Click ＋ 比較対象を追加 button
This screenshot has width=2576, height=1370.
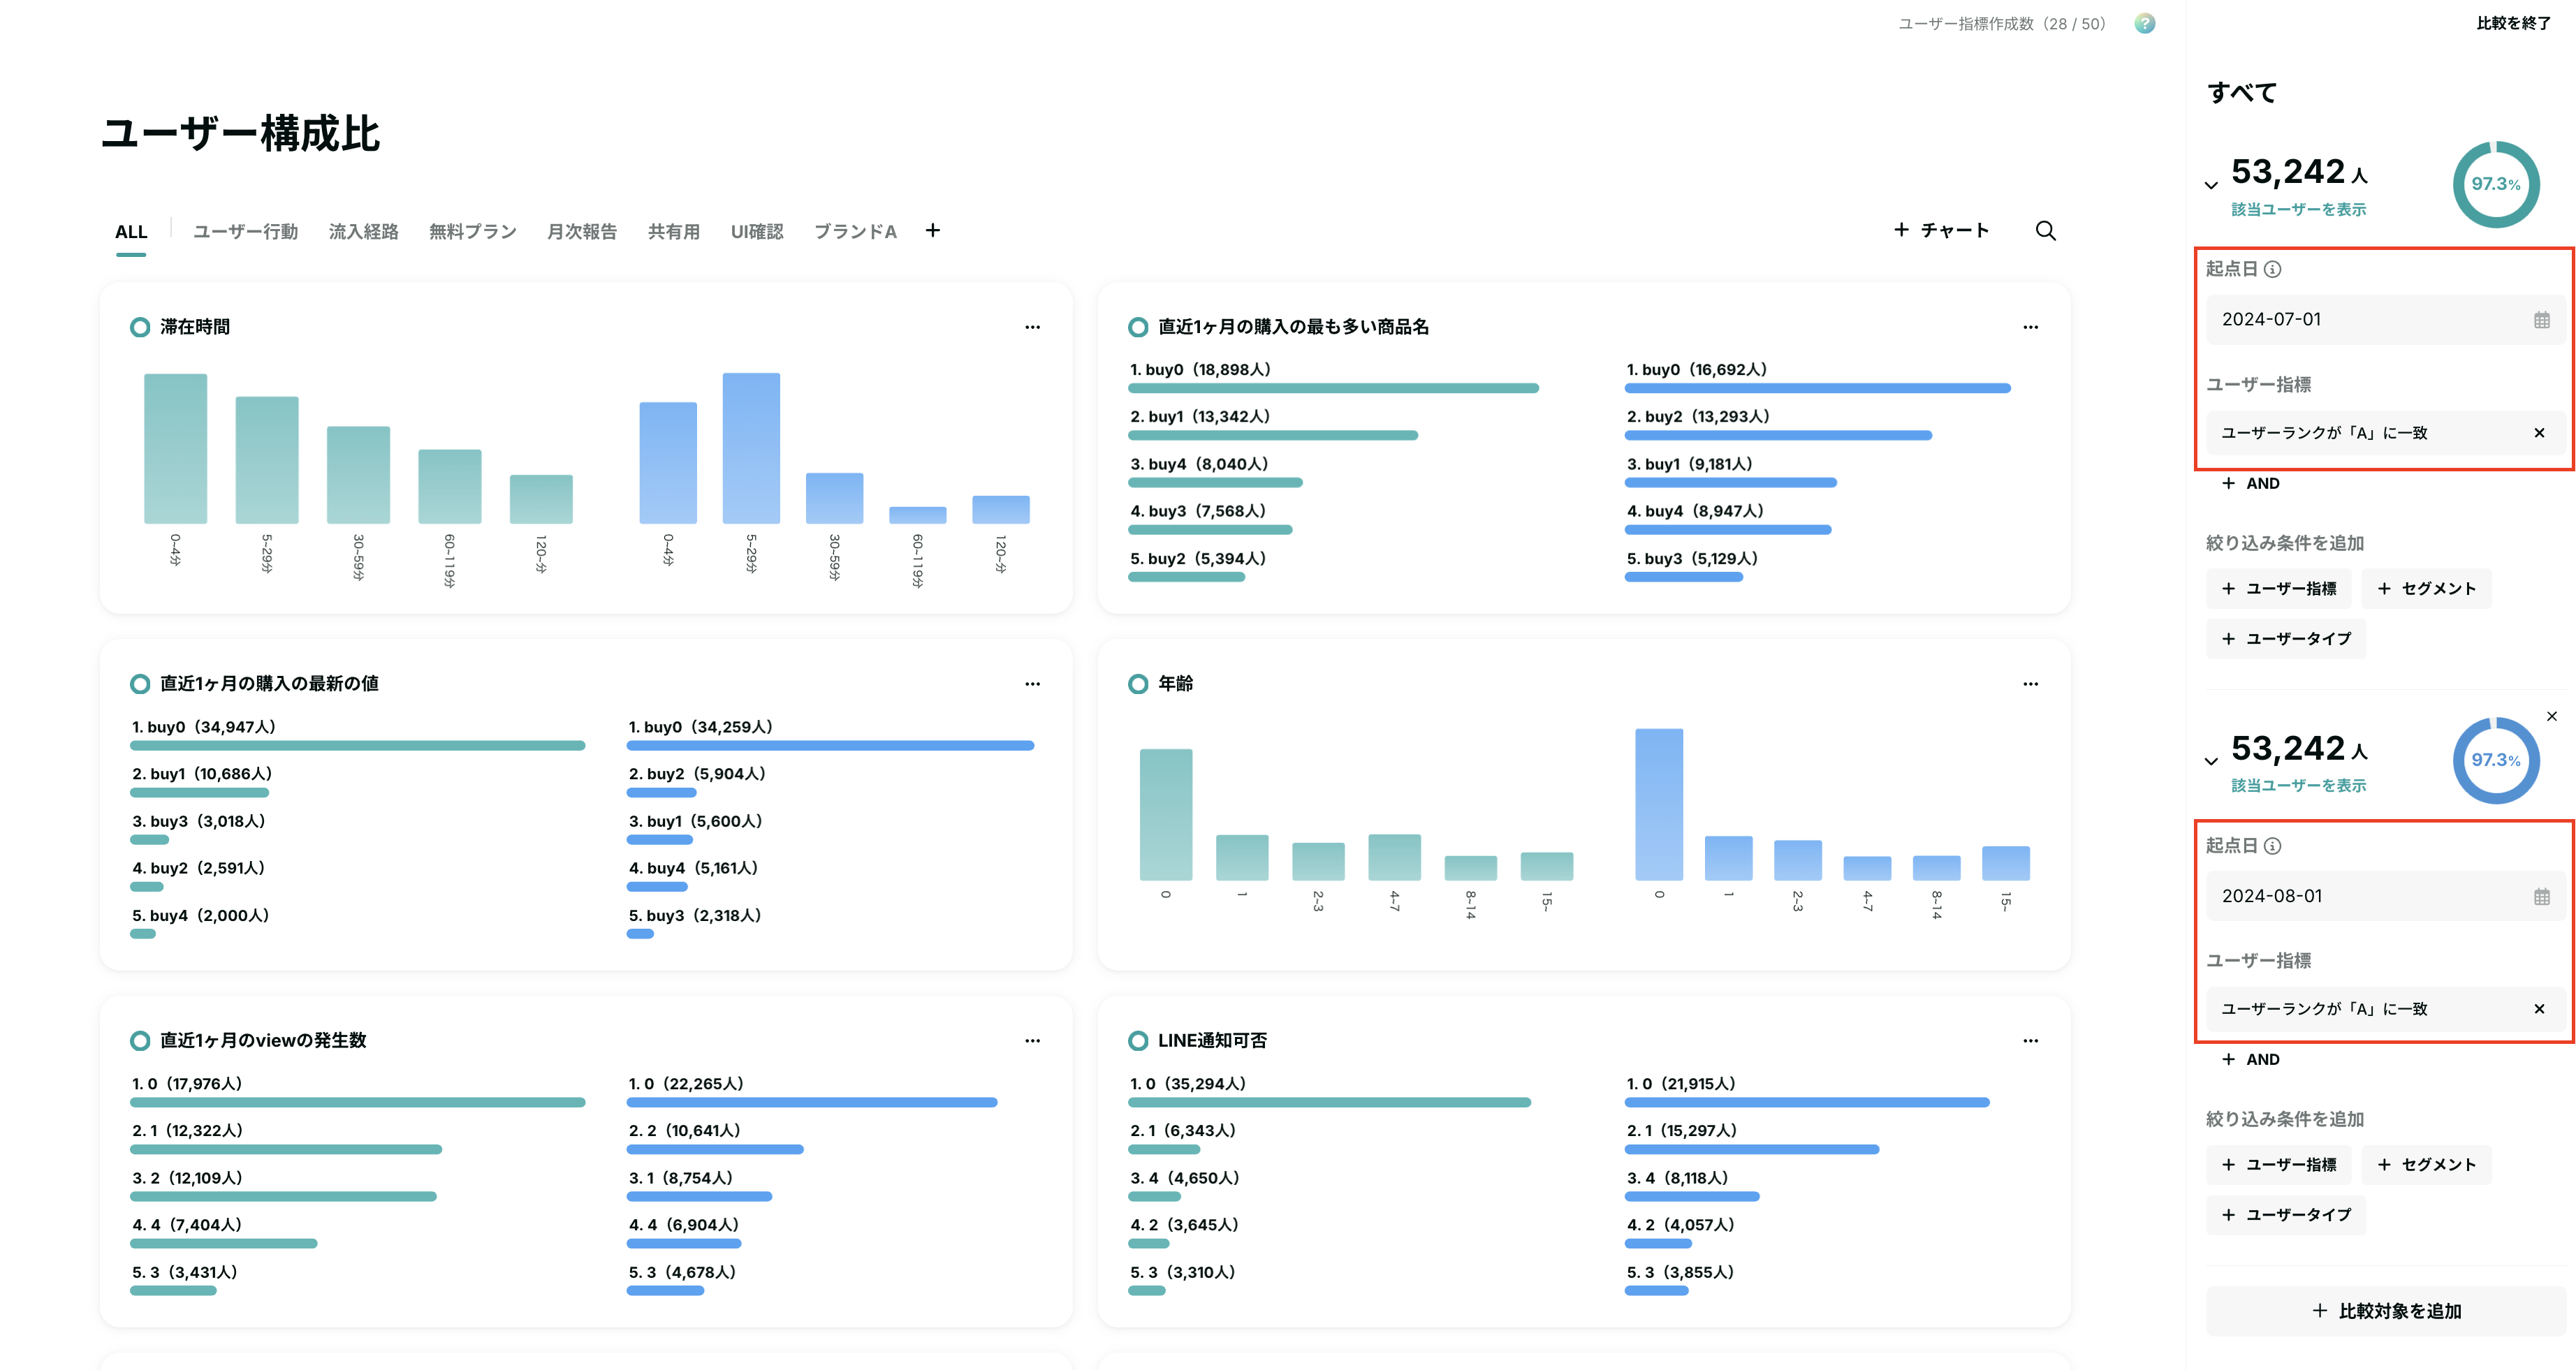(x=2386, y=1311)
